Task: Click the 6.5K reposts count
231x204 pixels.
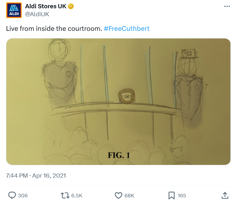Action: tap(77, 196)
